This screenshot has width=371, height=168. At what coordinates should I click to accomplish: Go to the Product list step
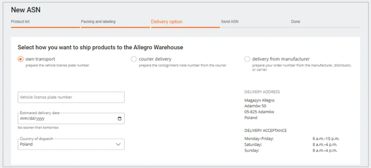(20, 22)
